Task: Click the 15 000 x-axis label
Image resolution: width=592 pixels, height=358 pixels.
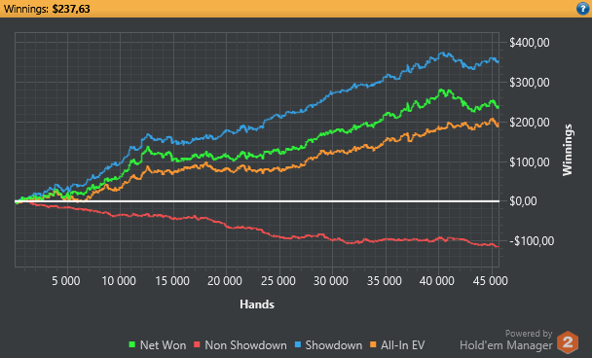Action: point(172,281)
